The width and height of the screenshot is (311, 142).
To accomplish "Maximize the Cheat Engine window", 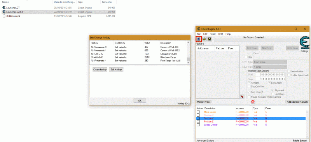I will pyautogui.click(x=296, y=29).
